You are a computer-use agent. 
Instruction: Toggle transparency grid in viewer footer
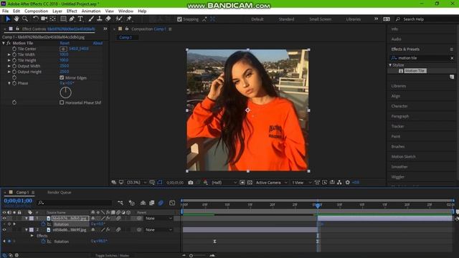(x=250, y=183)
